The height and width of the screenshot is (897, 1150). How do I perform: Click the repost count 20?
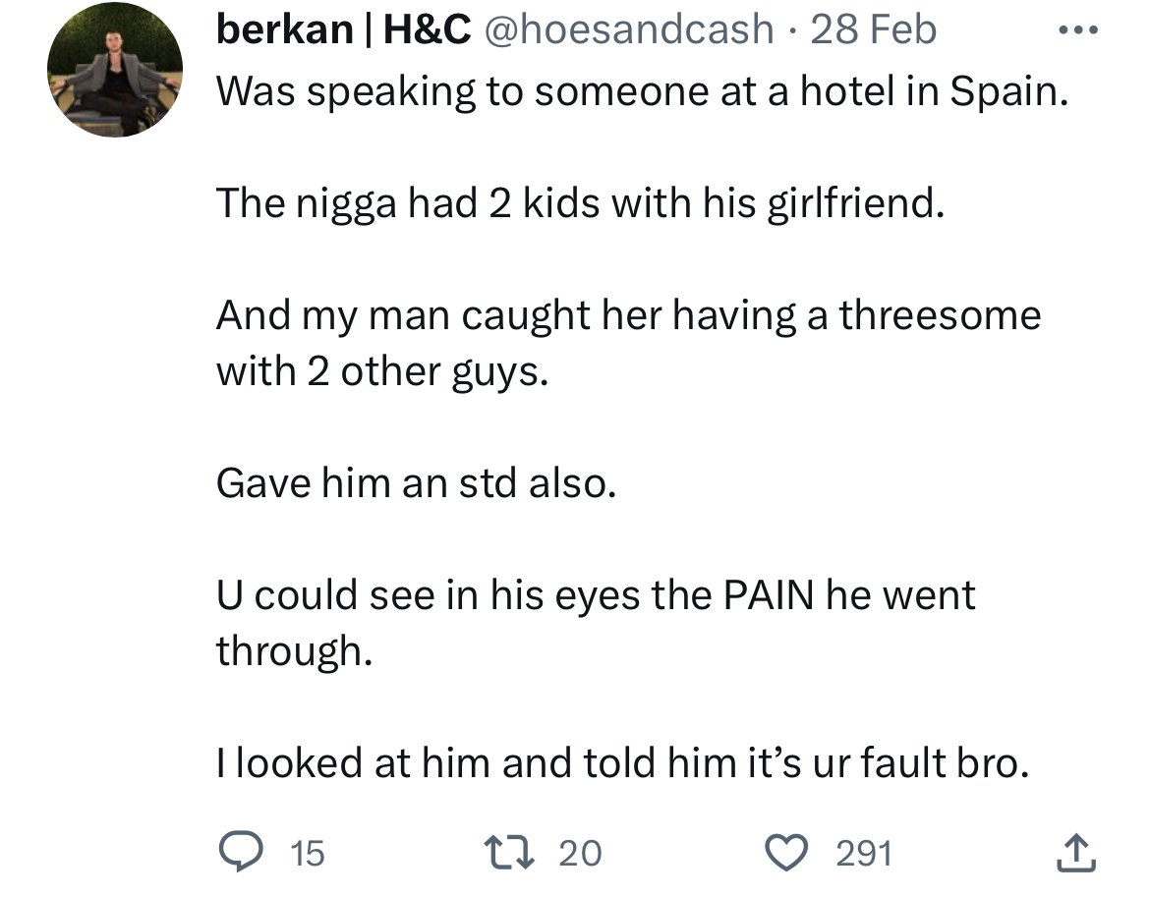point(580,854)
